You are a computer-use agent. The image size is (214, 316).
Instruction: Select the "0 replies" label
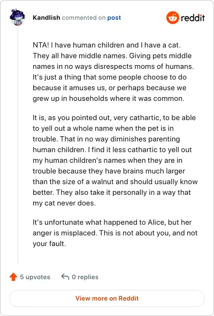tap(85, 277)
